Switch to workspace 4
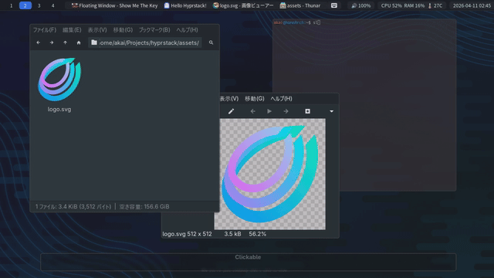Image resolution: width=494 pixels, height=278 pixels. [x=53, y=5]
